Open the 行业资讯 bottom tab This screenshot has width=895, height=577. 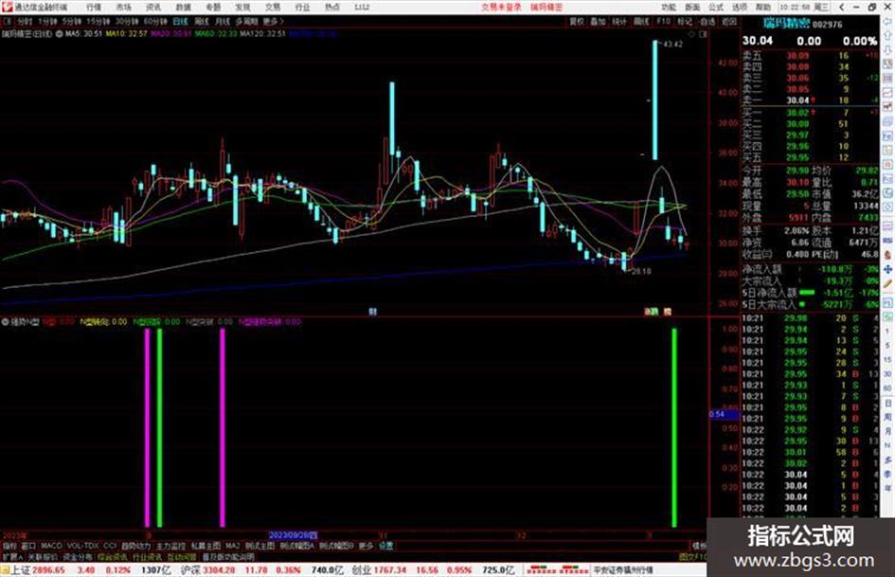pos(147,556)
